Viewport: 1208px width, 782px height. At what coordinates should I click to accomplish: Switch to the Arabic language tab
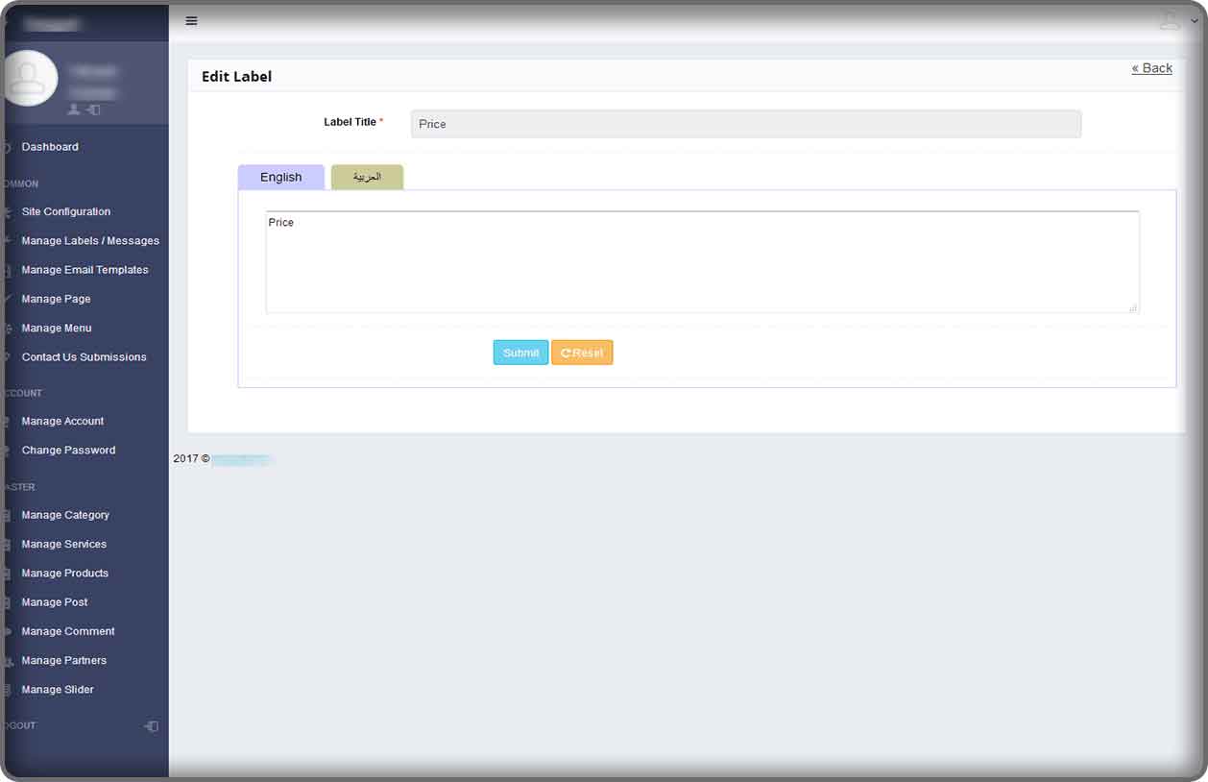(x=367, y=178)
